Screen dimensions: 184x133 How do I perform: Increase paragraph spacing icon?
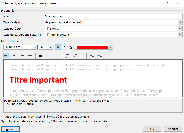(67, 56)
